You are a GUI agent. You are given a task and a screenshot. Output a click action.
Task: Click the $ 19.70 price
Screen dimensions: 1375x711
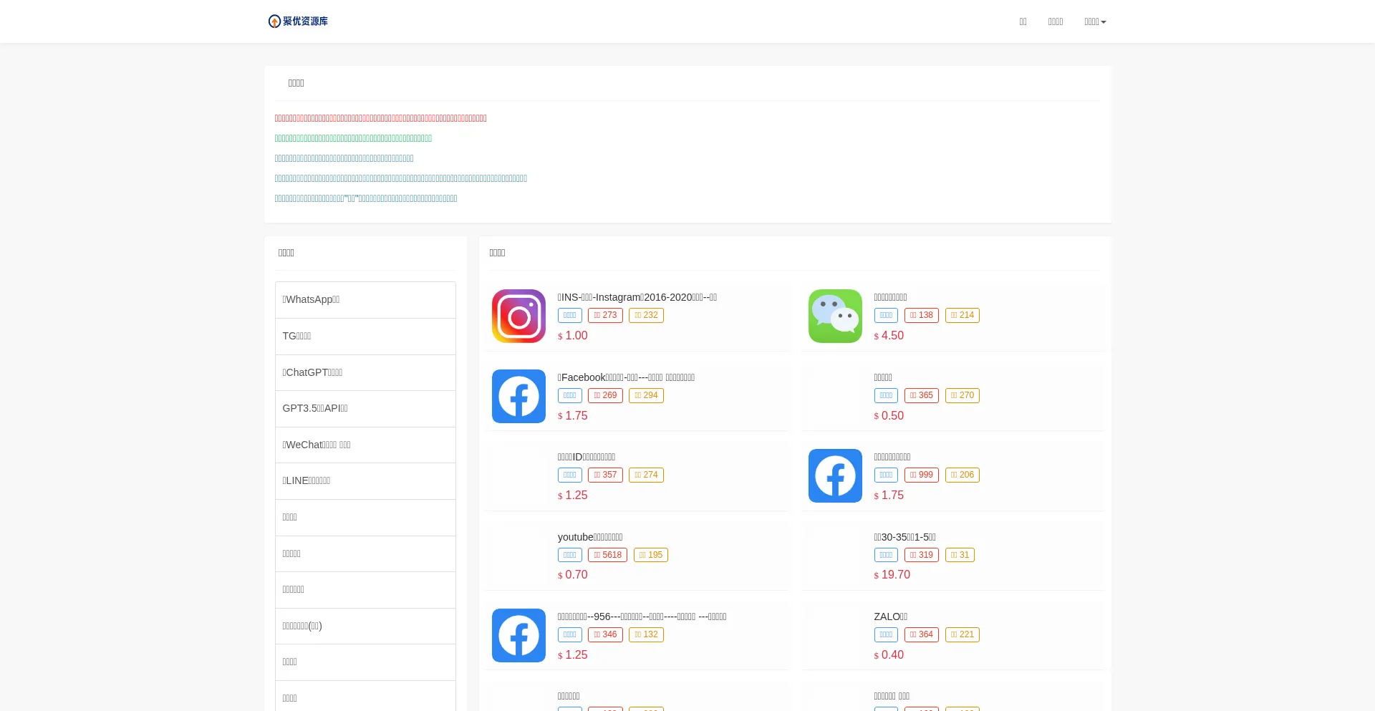[x=892, y=575]
